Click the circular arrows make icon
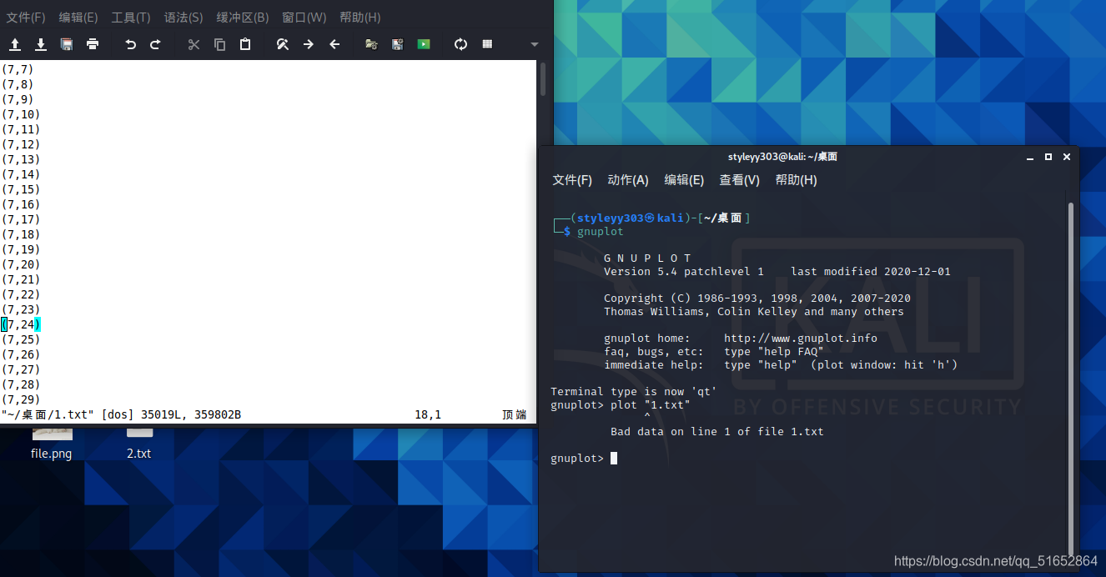The width and height of the screenshot is (1106, 577). [460, 44]
